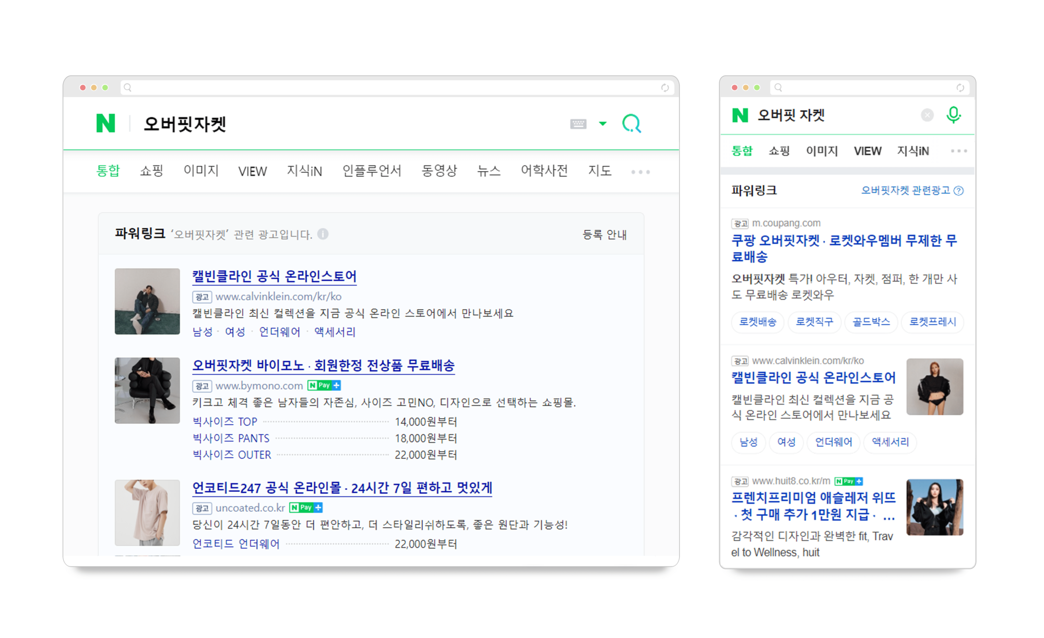Screen dimensions: 1044x638
Task: Click the Naver N logo in mobile window
Action: [x=740, y=115]
